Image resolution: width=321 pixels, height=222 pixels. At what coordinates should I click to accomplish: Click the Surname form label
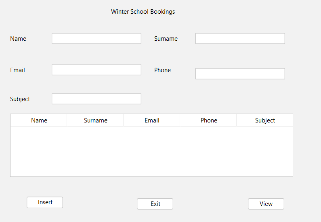pyautogui.click(x=166, y=39)
